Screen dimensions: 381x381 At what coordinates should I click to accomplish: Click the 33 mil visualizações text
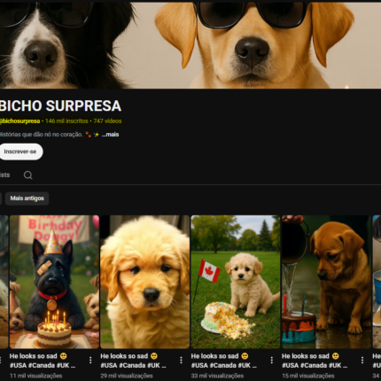pos(217,376)
